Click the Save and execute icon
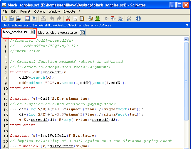 click(x=113, y=18)
